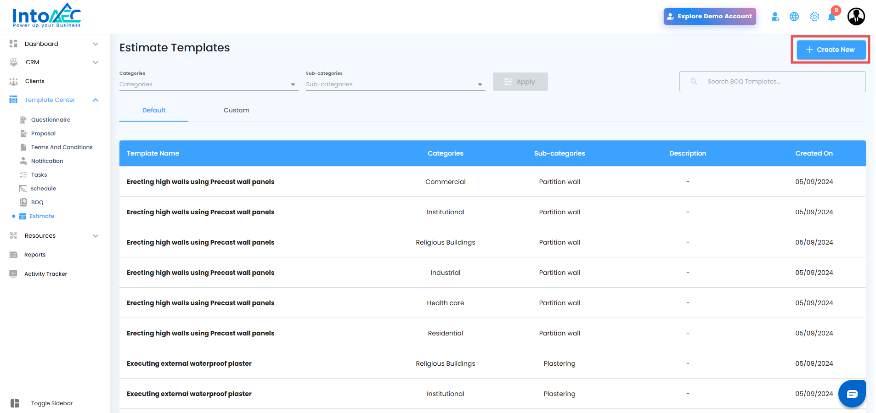Click the Reports sidebar icon
Viewport: 876px width, 413px height.
coord(13,255)
